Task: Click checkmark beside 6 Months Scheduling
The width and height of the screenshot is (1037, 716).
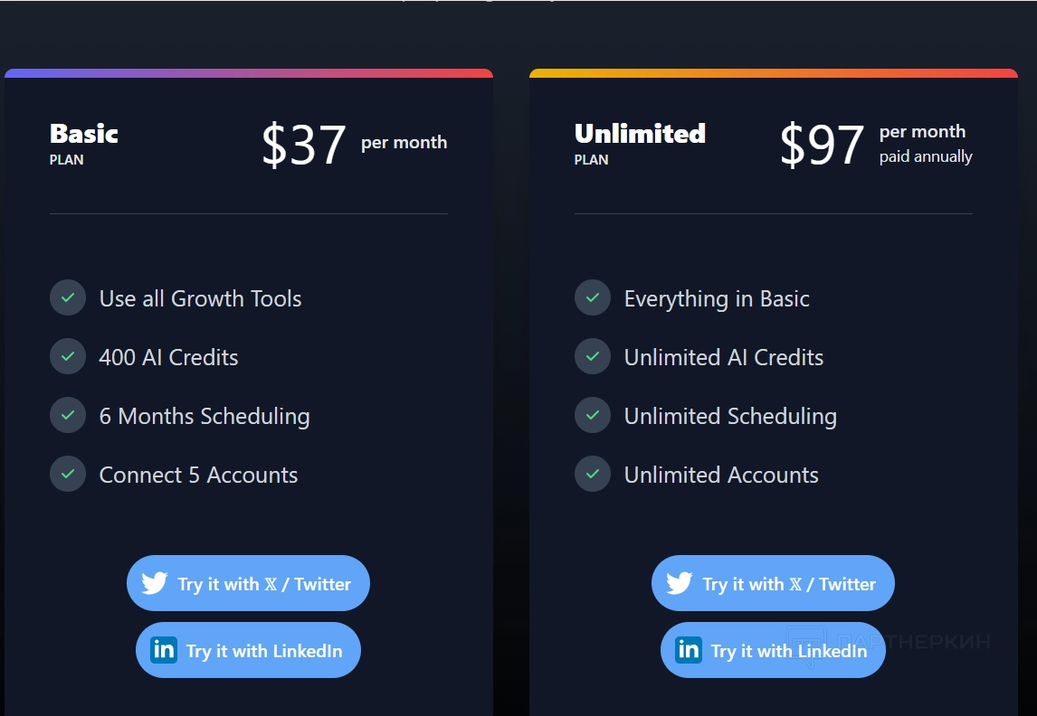Action: coord(68,415)
